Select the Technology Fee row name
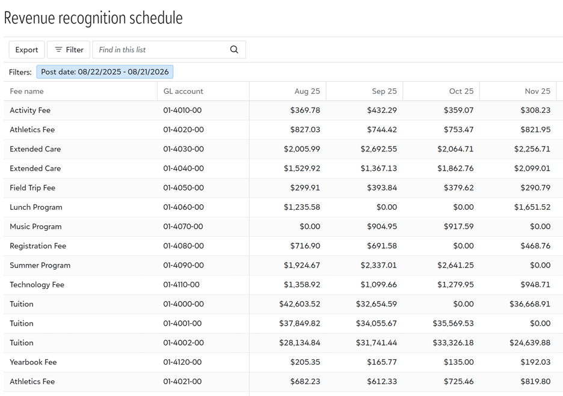This screenshot has height=396, width=563. point(37,284)
